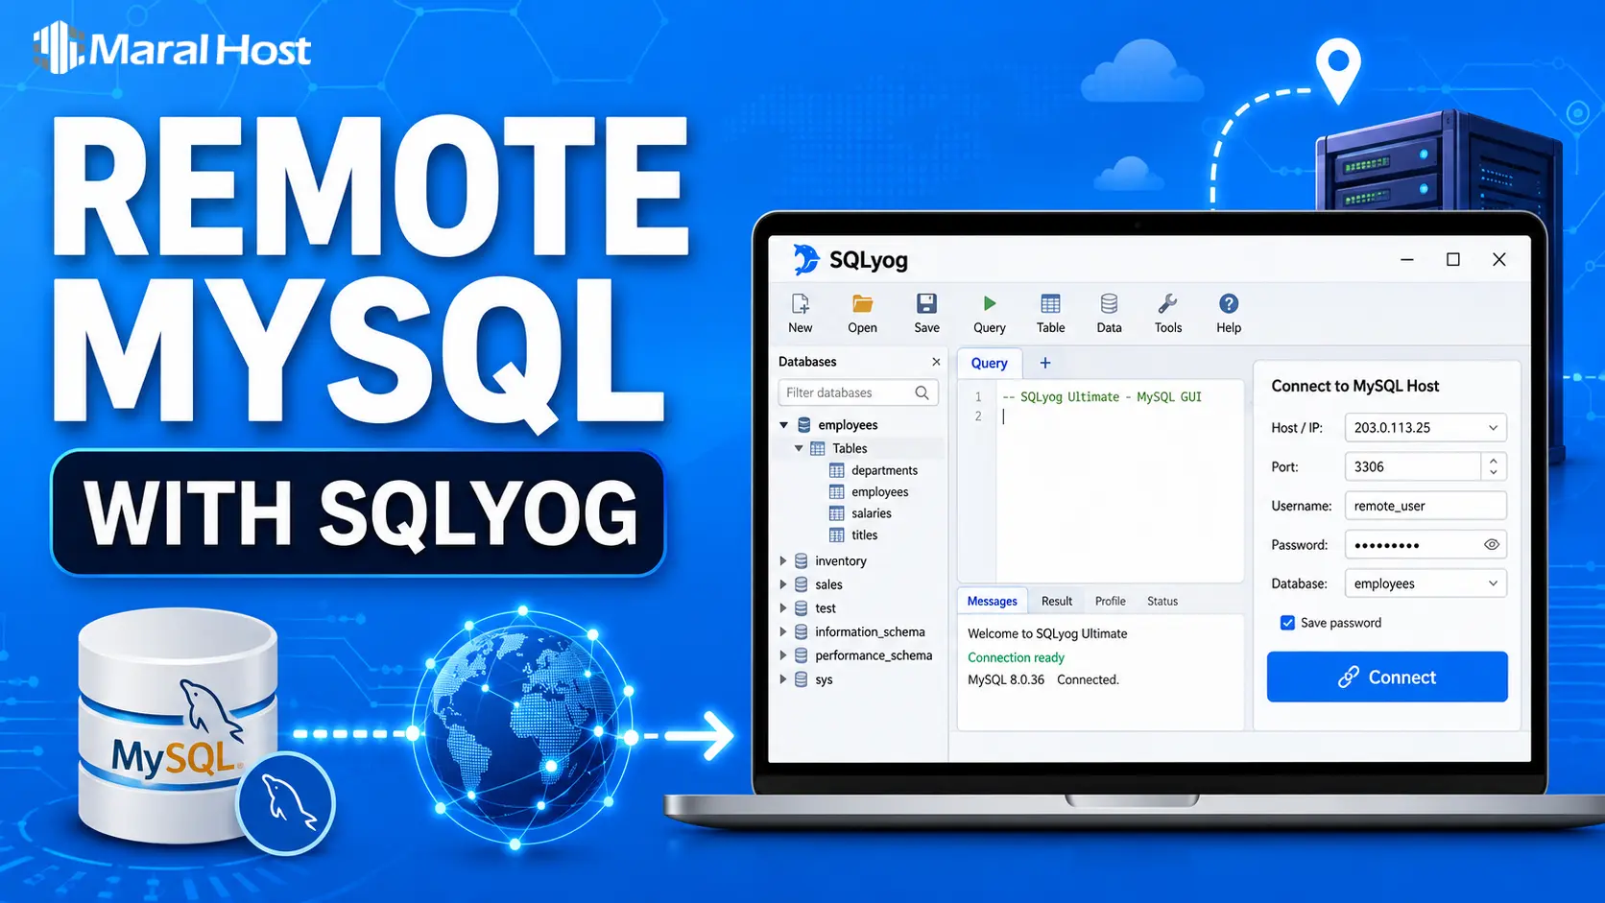
Task: Select the salaries table row
Action: tap(861, 513)
